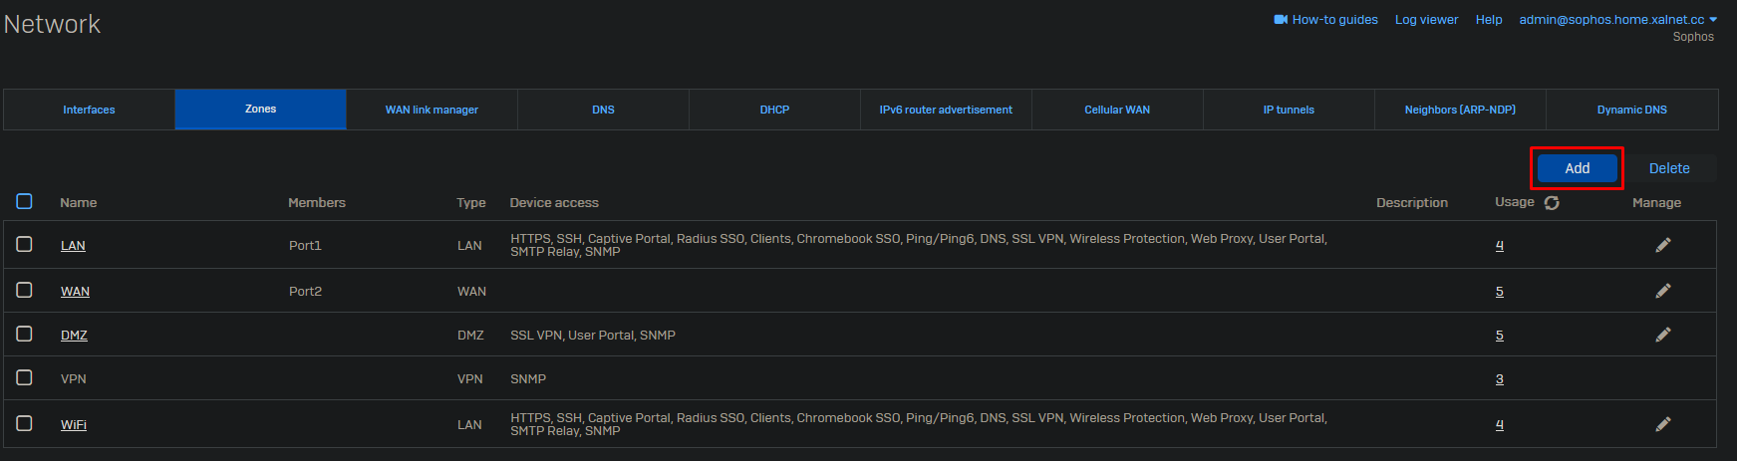Tick the checkbox for the DMZ zone
The width and height of the screenshot is (1737, 461).
[x=25, y=334]
